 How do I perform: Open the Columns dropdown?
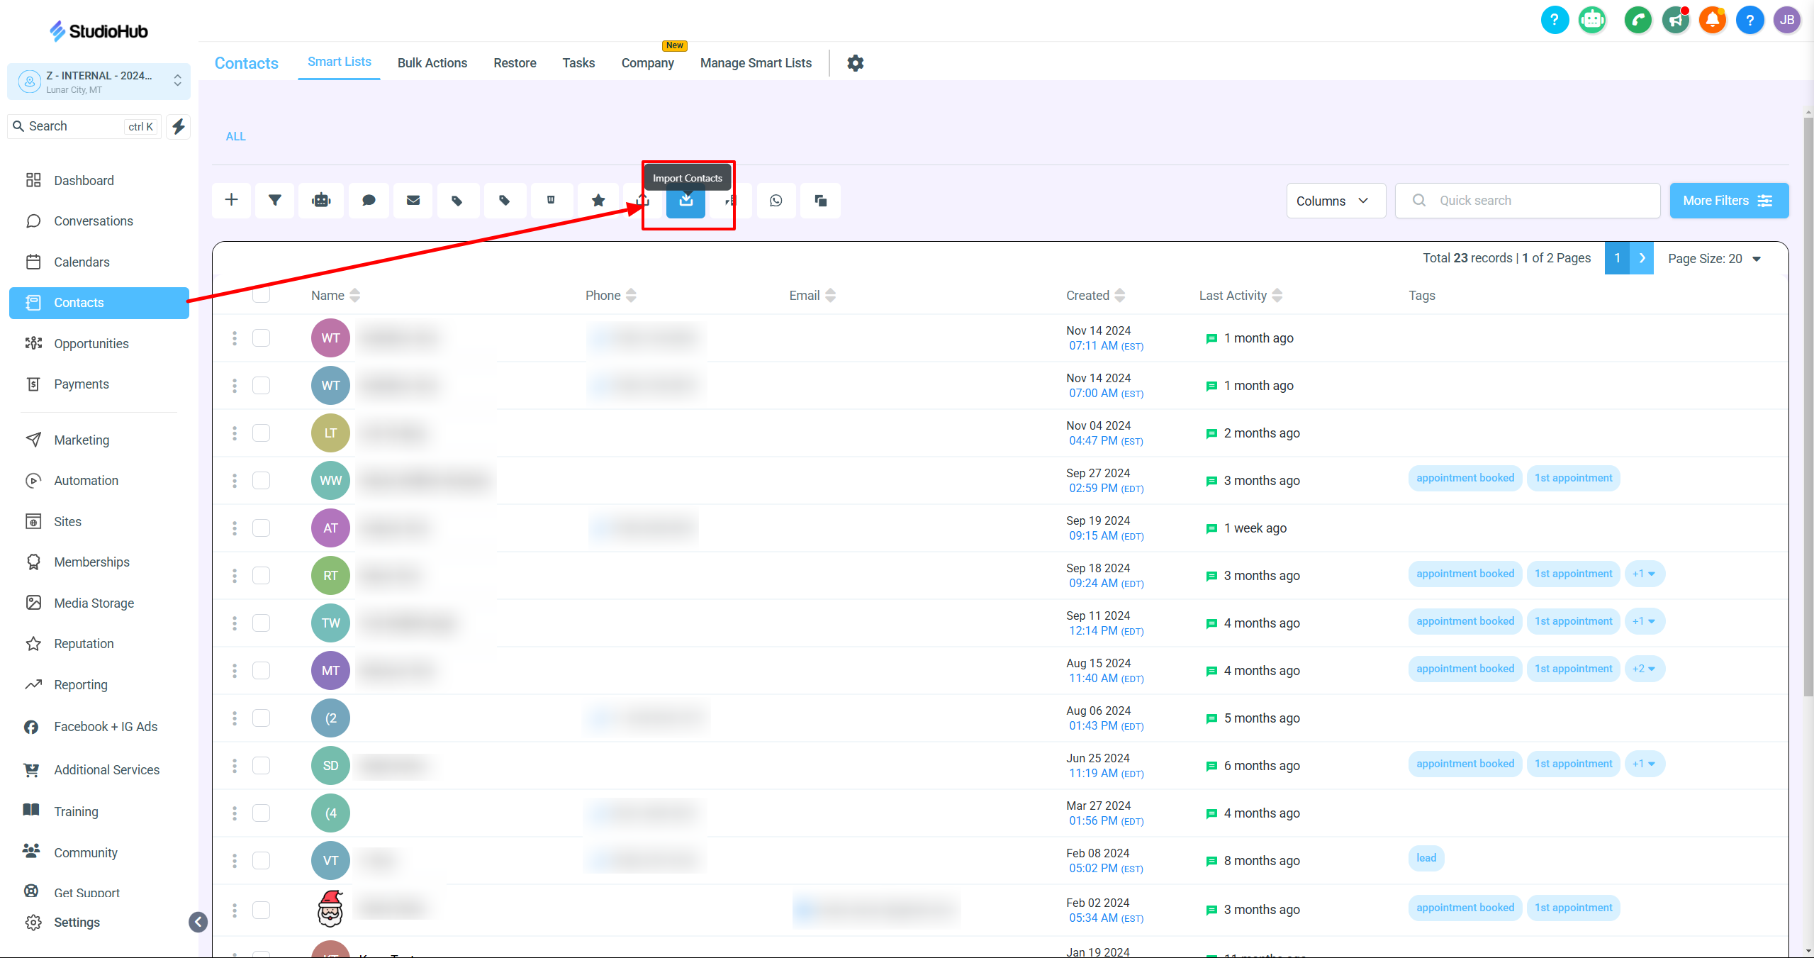point(1335,201)
